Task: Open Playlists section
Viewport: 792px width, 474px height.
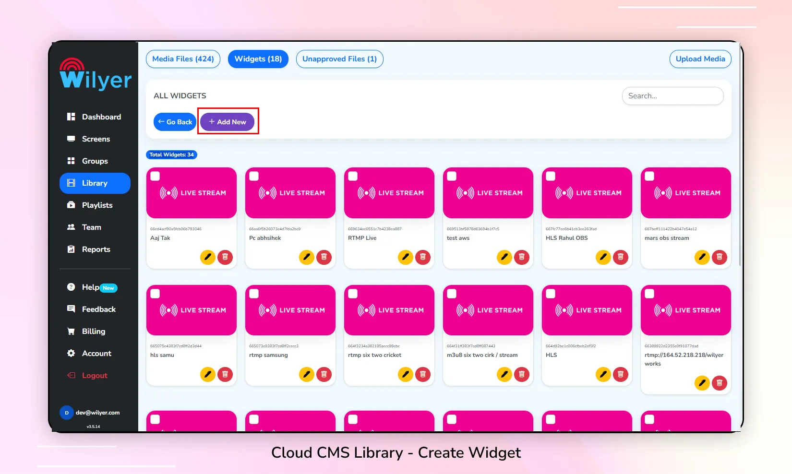Action: click(x=95, y=205)
